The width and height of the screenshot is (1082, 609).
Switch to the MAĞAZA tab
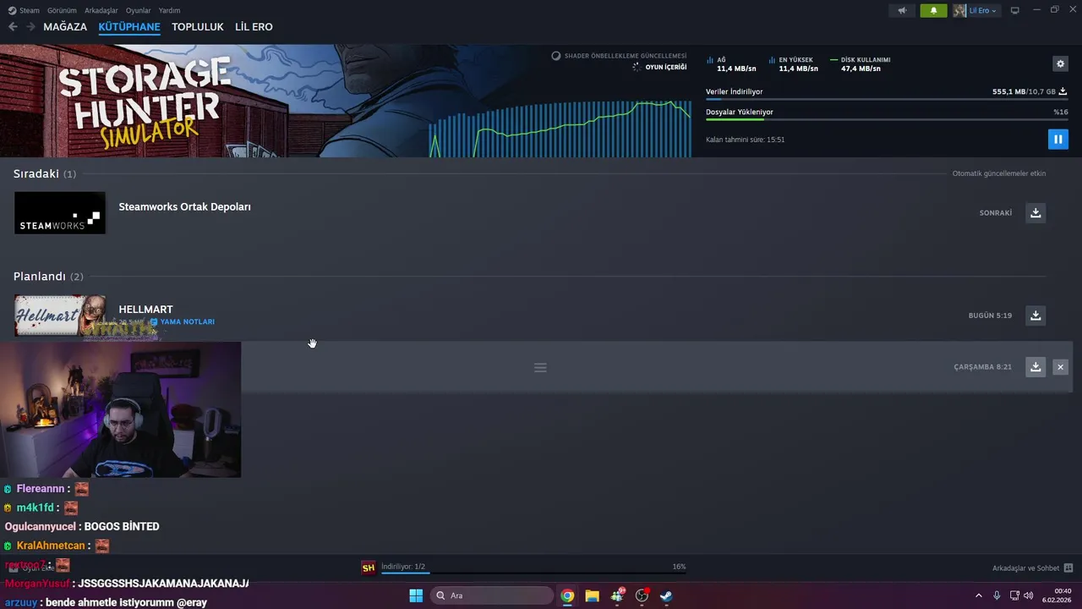(65, 27)
